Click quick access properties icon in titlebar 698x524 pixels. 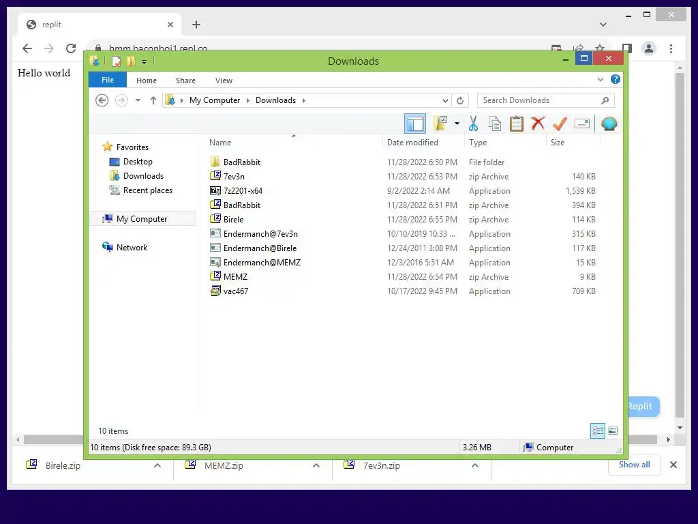point(116,61)
